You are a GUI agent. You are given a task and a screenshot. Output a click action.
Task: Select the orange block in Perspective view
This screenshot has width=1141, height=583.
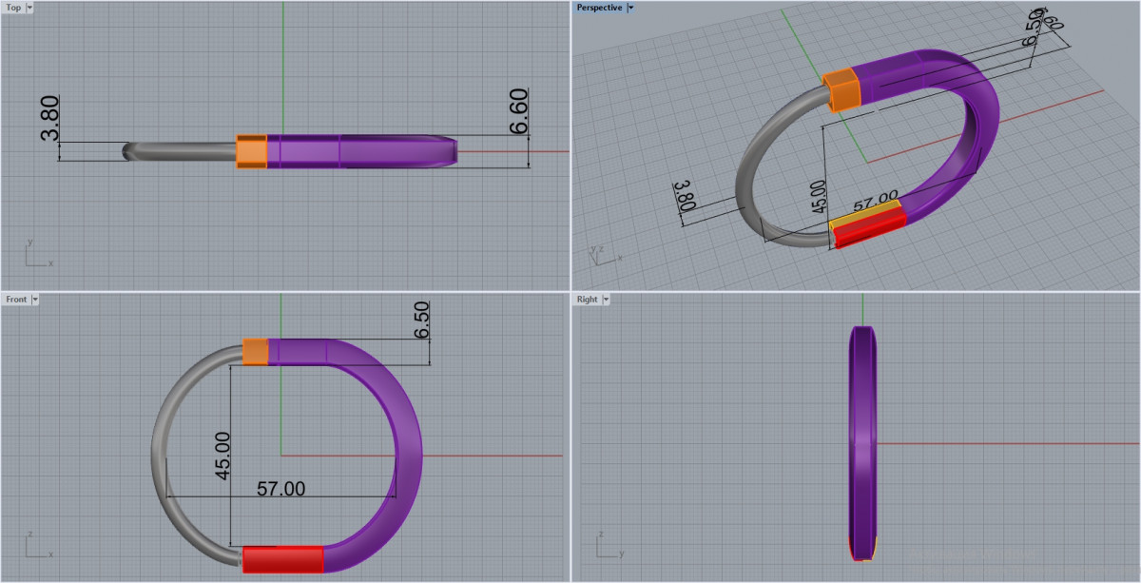tap(841, 88)
